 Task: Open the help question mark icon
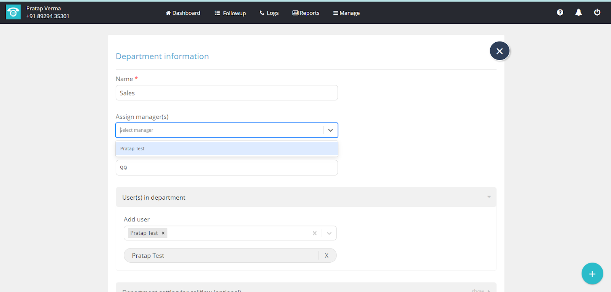[x=560, y=12]
